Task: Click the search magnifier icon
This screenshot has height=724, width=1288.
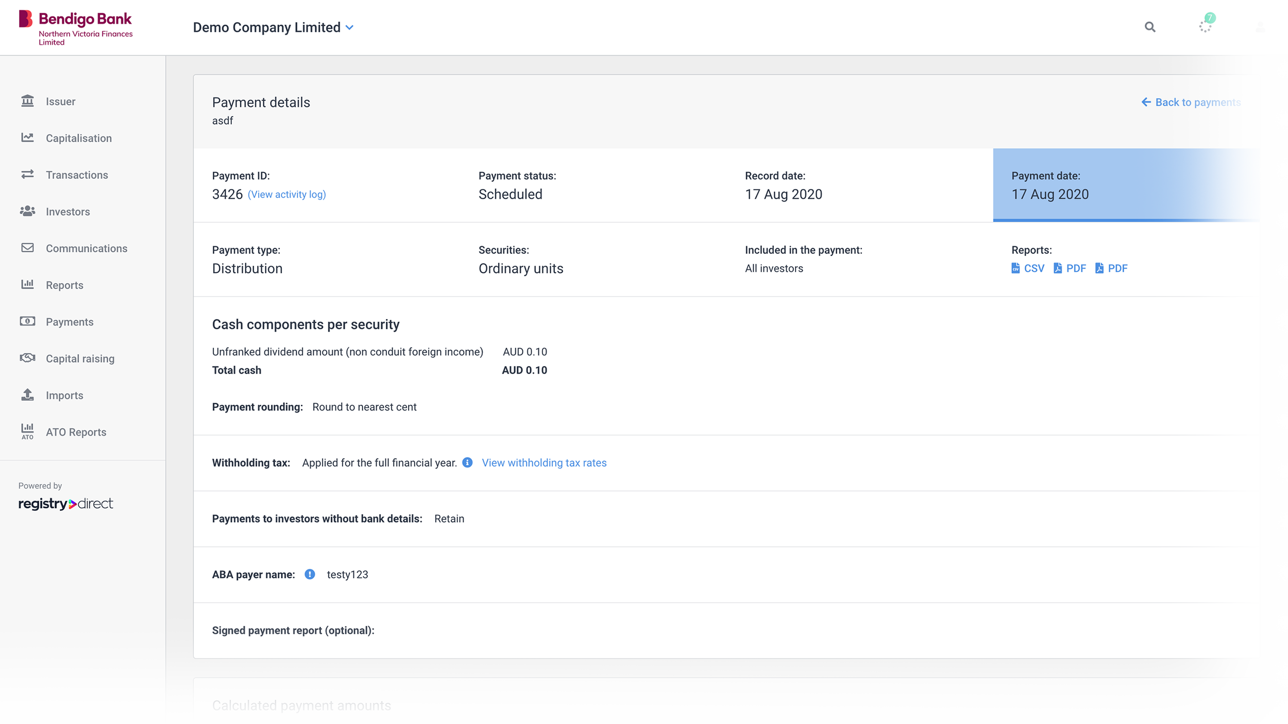Action: 1149,27
